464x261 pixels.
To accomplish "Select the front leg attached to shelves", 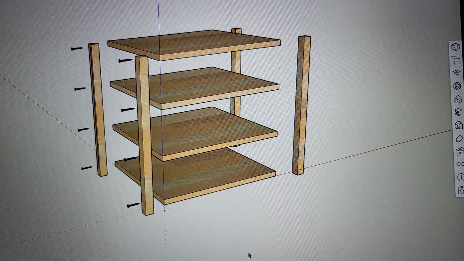I will tap(144, 135).
